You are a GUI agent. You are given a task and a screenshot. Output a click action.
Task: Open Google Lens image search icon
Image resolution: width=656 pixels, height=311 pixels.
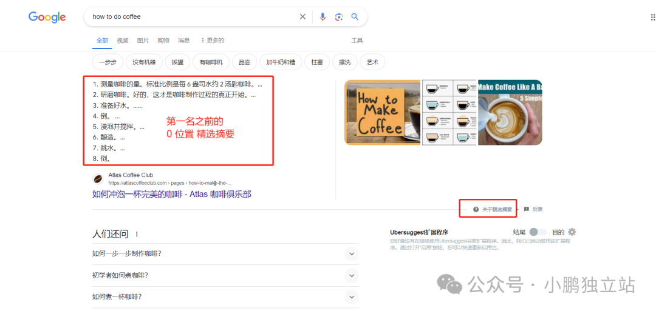coord(339,17)
